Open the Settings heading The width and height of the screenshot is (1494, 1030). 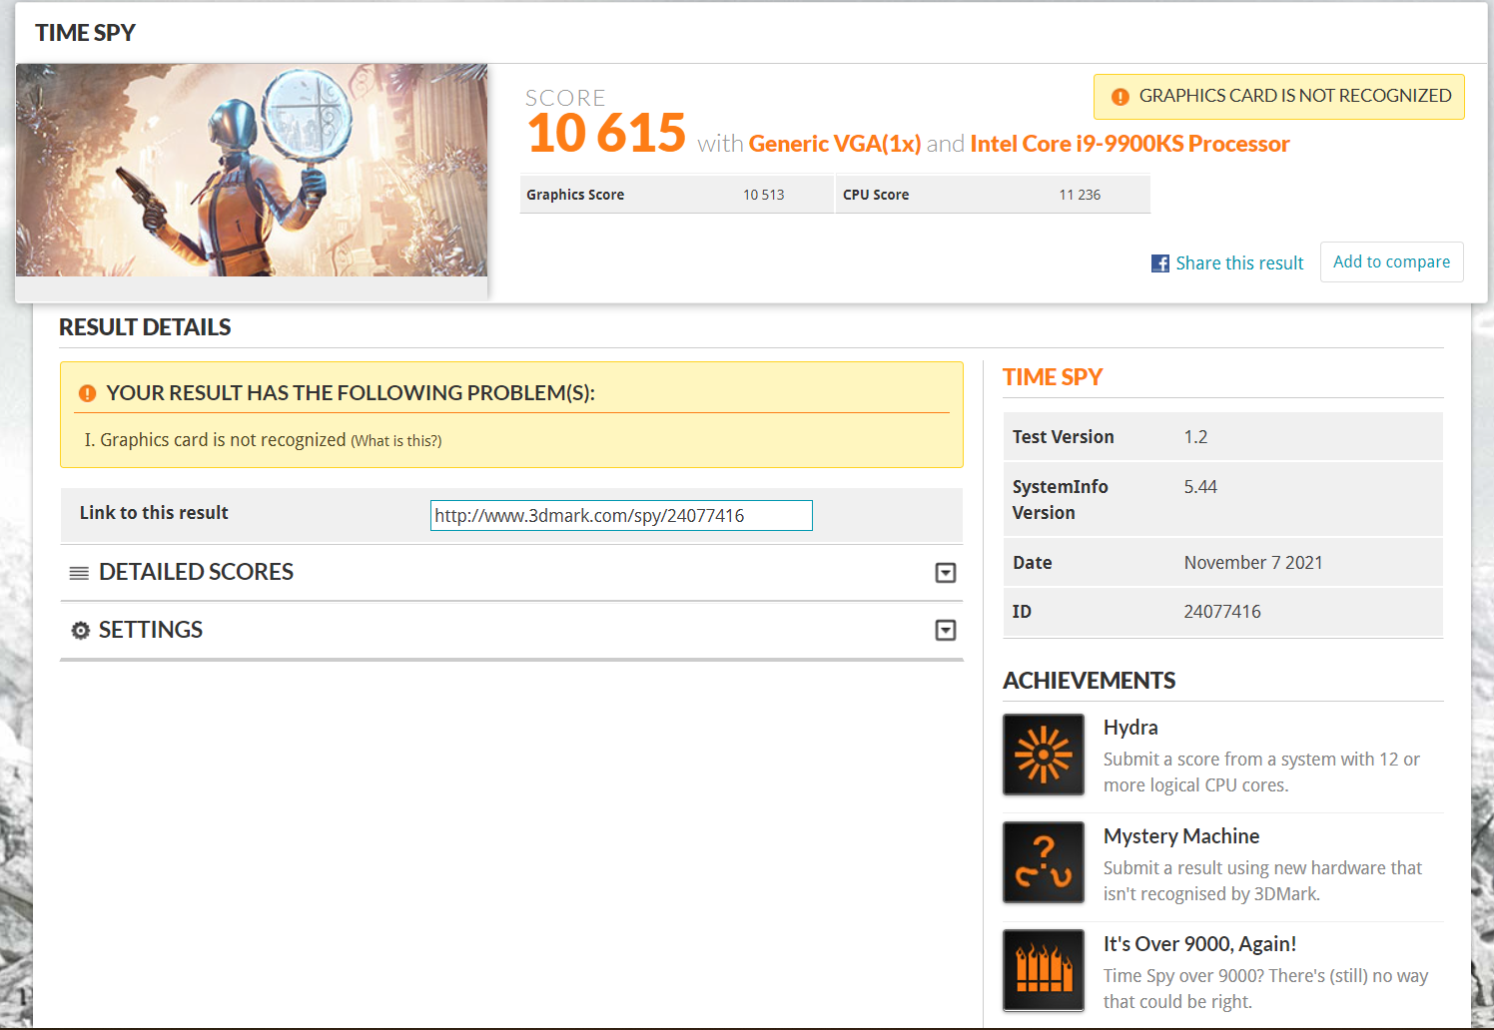point(151,630)
